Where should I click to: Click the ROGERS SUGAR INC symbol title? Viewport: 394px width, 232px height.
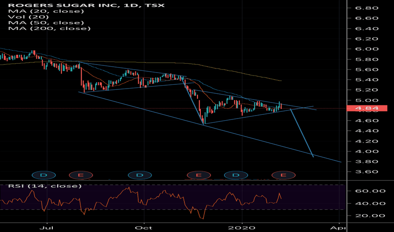tap(86, 5)
